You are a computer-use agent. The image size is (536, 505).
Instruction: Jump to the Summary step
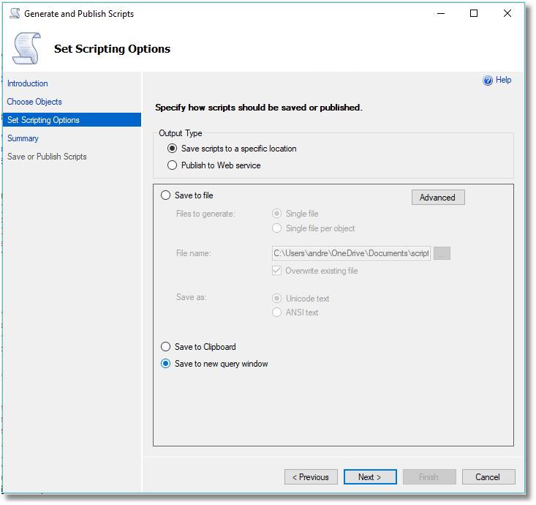23,138
